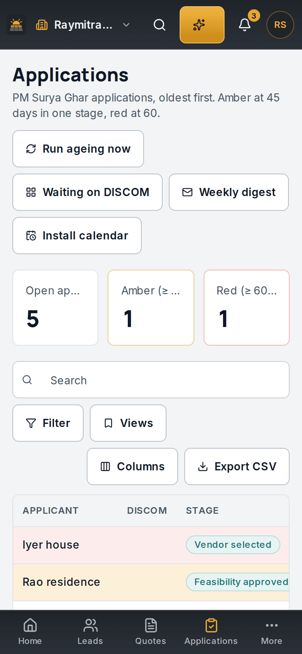Screen dimensions: 302x654
Task: Open Waiting on DISCOM board
Action: (88, 192)
